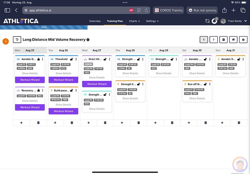Open the coach avatar chat bubble
This screenshot has height=174, width=250.
240,165
